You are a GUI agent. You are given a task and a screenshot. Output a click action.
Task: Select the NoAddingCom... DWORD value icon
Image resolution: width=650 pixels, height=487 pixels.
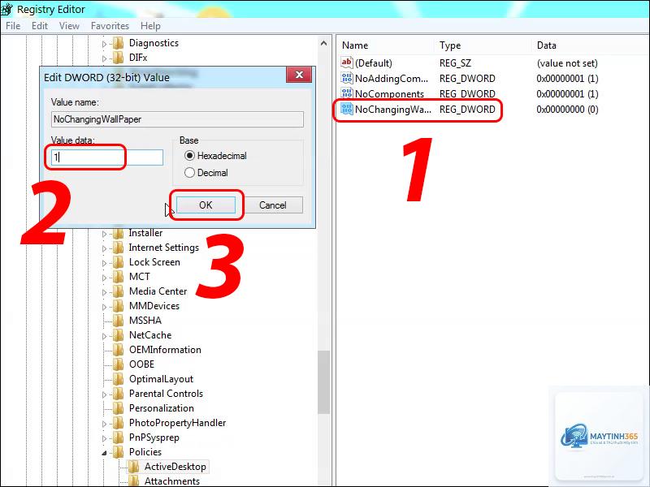[347, 78]
